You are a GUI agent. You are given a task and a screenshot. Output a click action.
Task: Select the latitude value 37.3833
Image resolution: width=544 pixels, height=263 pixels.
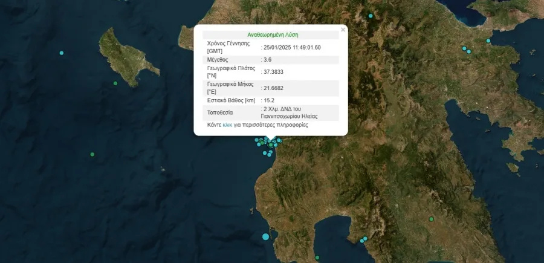pyautogui.click(x=273, y=72)
